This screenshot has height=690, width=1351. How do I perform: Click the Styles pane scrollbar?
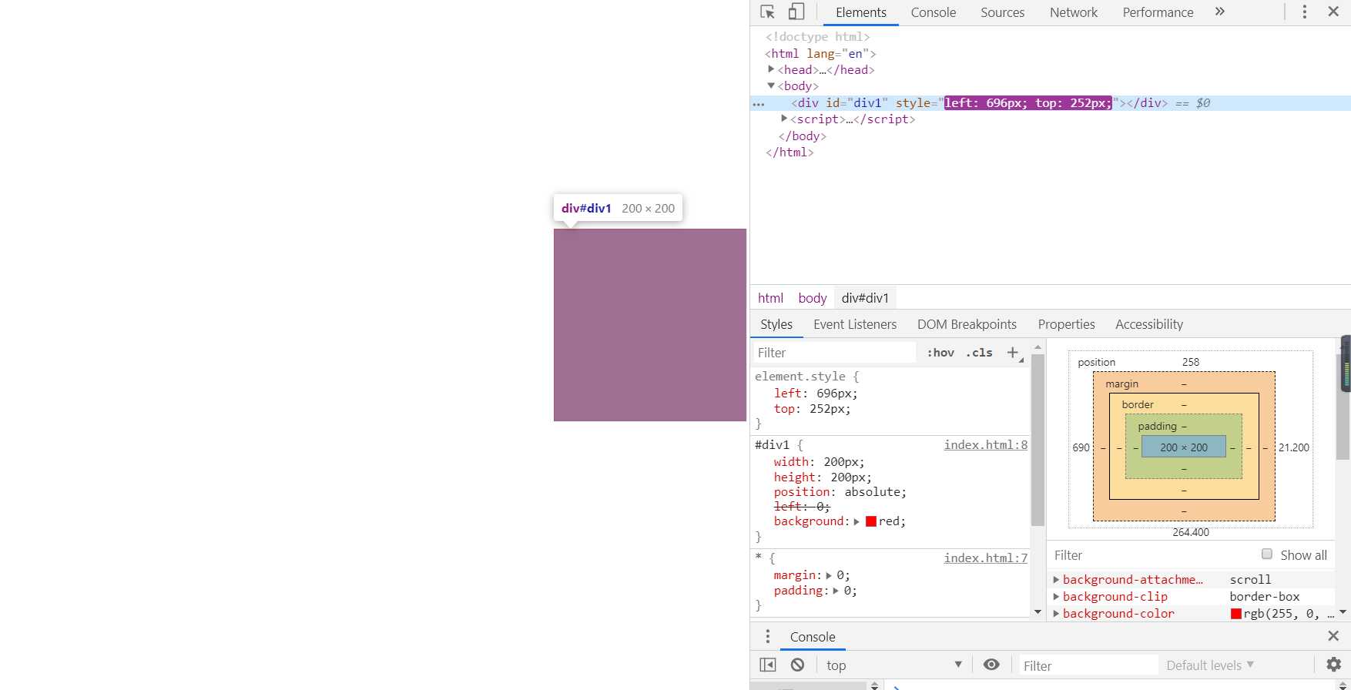[x=1038, y=440]
